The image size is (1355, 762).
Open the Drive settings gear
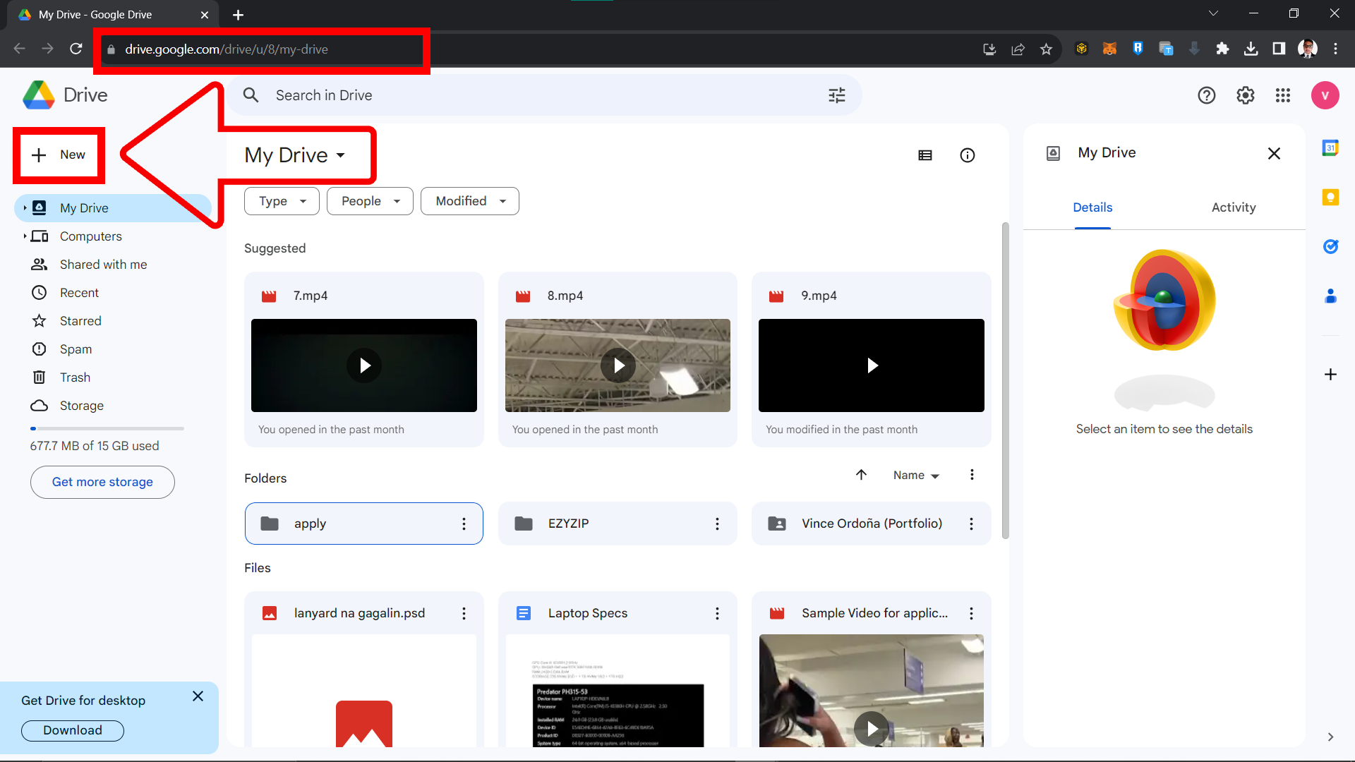(1246, 95)
